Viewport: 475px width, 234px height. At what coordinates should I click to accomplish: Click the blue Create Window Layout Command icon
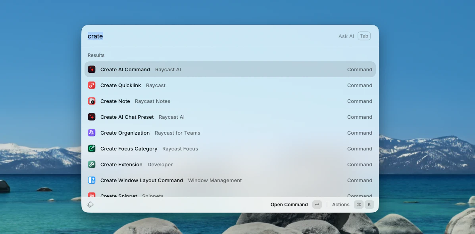point(92,181)
